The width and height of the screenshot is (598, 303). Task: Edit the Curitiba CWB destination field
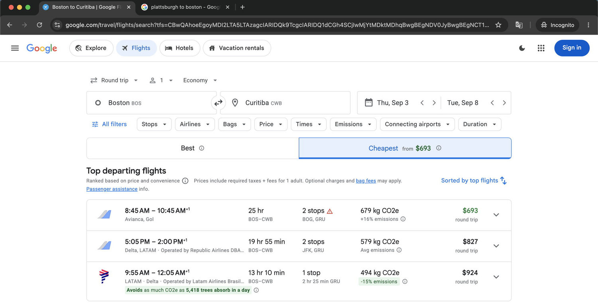coord(285,103)
